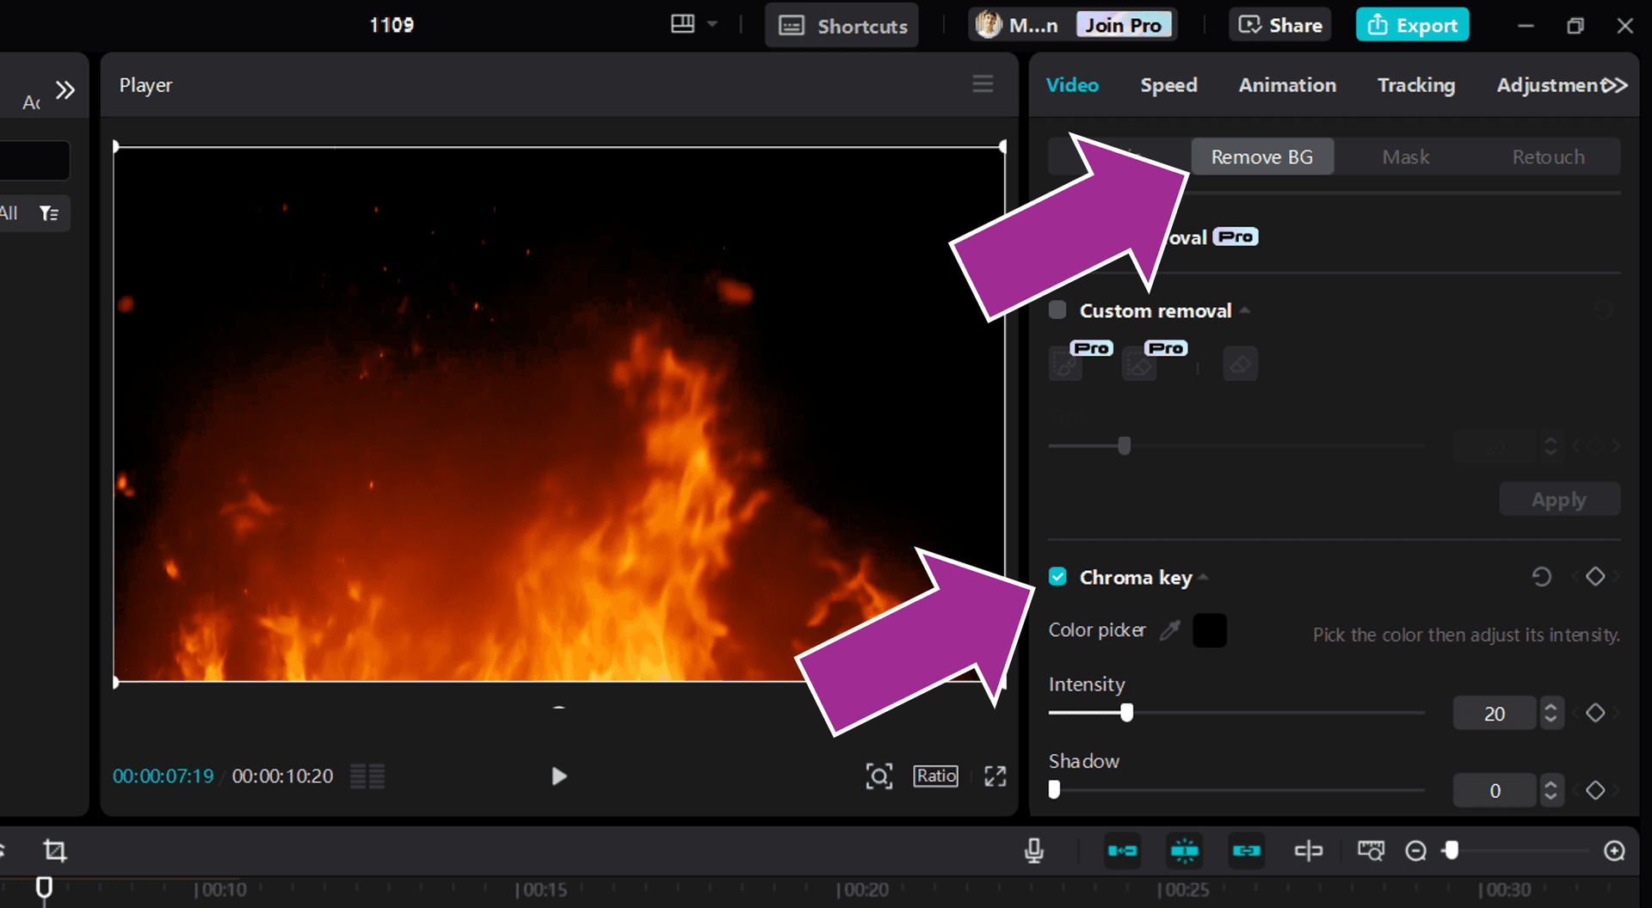Adjust the Intensity slider
1652x908 pixels.
1126,713
